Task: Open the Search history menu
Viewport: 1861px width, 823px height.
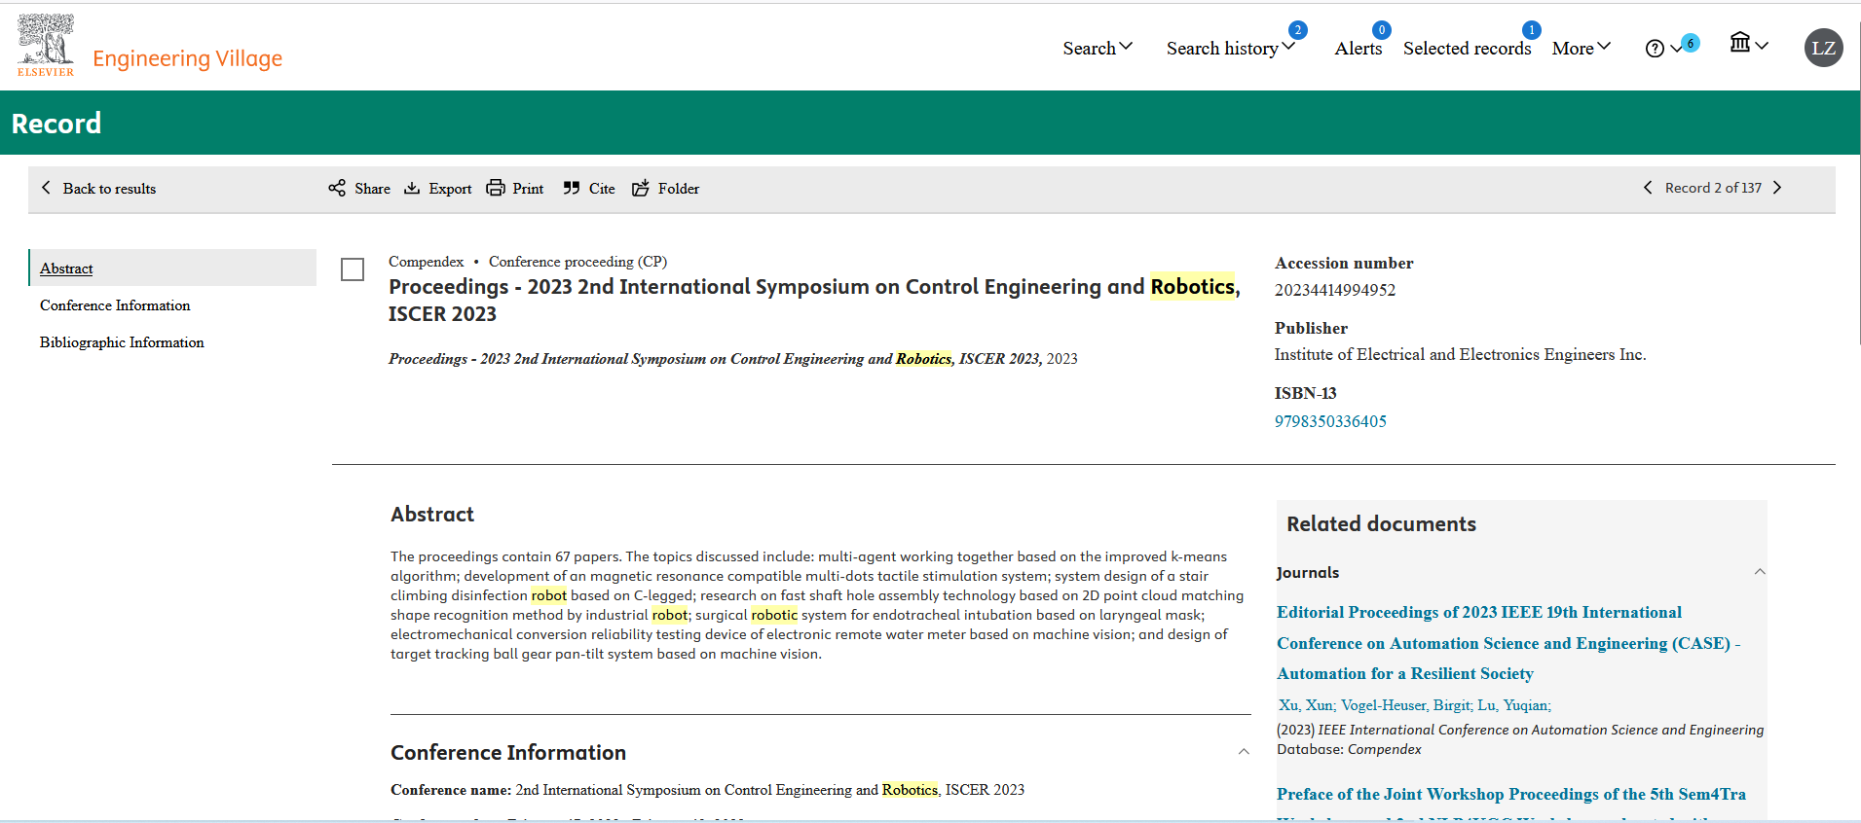Action: point(1230,48)
